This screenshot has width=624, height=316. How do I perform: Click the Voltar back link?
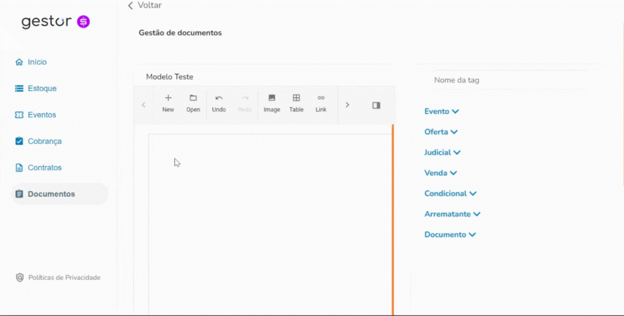tap(145, 5)
